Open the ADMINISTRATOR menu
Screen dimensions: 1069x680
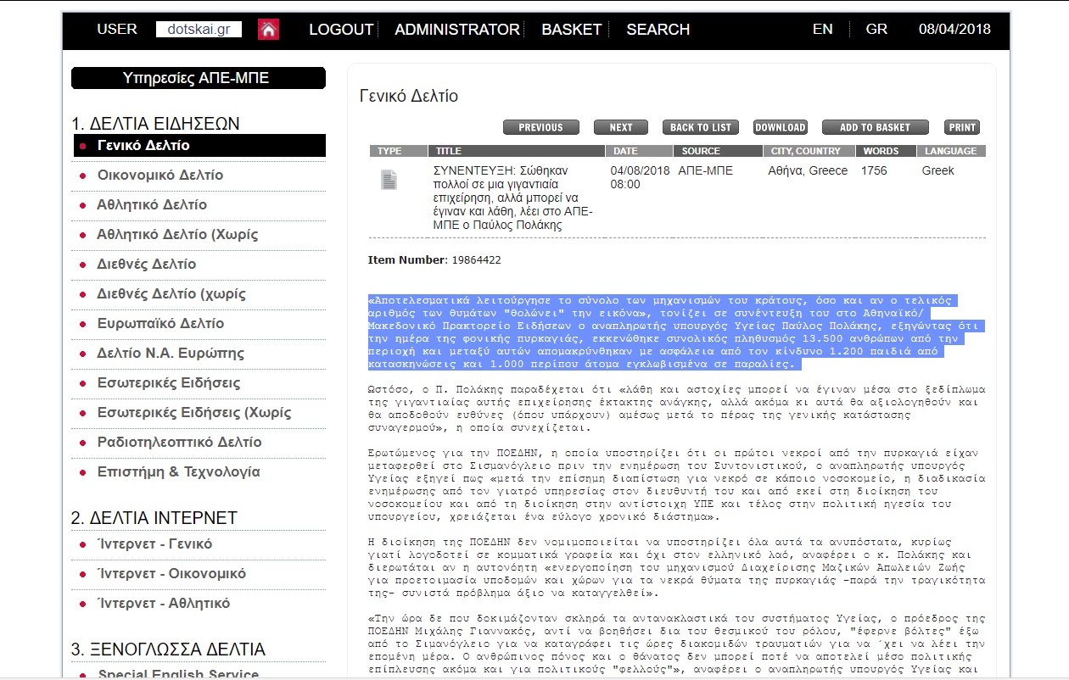(456, 30)
